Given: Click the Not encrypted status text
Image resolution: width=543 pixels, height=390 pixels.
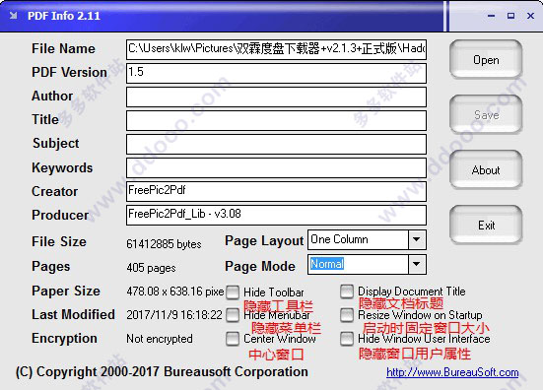Looking at the screenshot, I should click(x=160, y=339).
